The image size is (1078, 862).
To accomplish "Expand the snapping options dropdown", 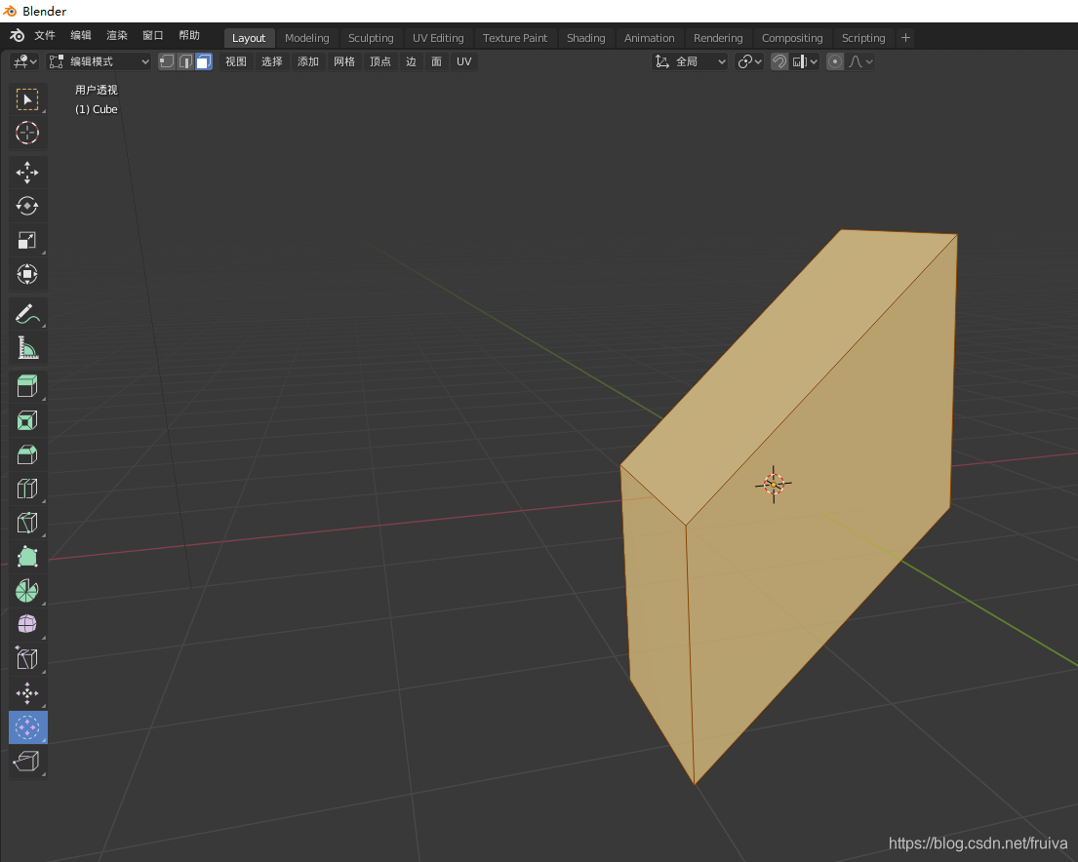I will 805,61.
